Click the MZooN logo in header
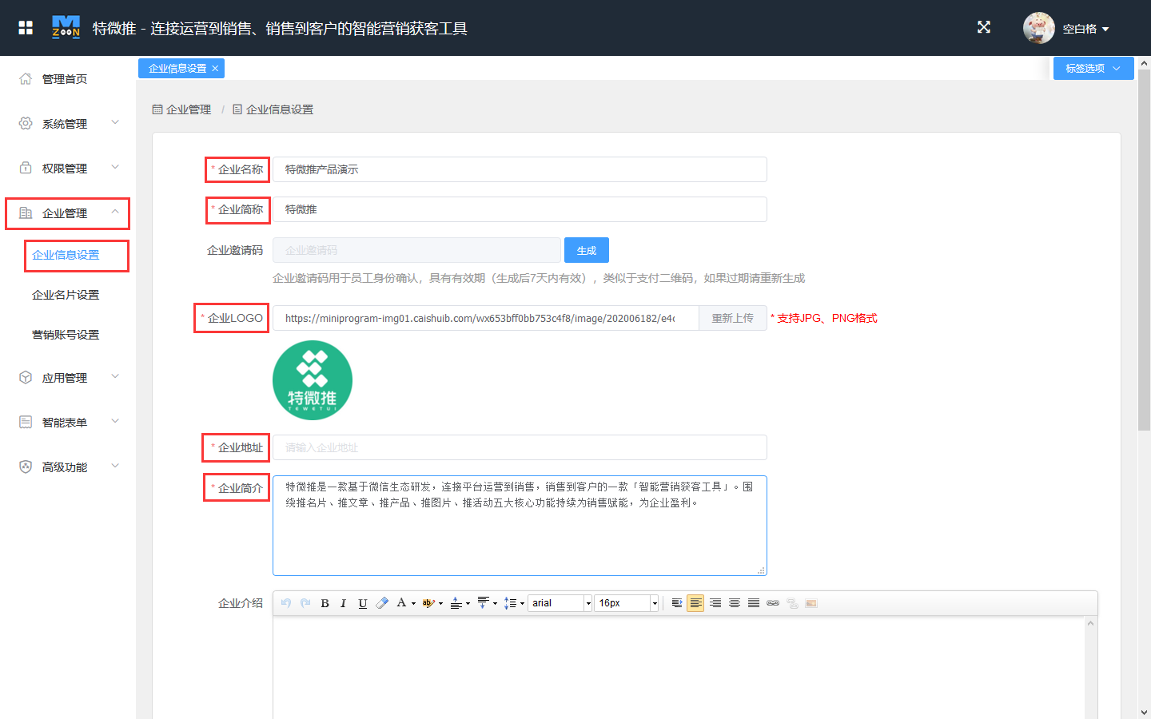The height and width of the screenshot is (719, 1151). pos(66,27)
